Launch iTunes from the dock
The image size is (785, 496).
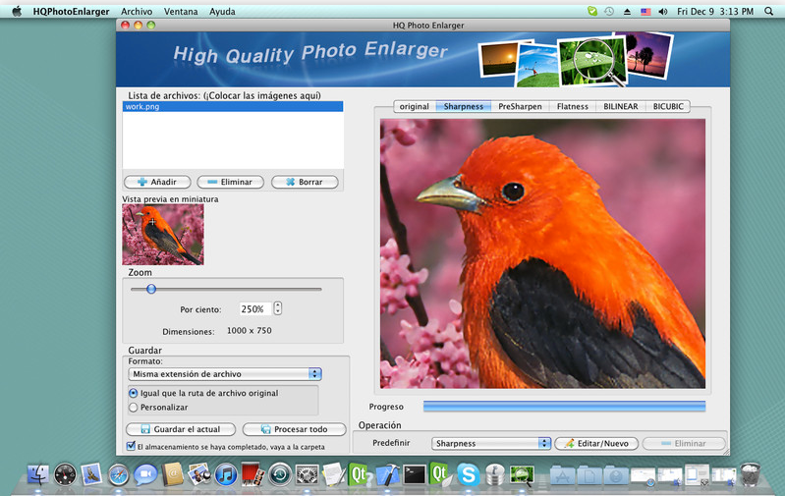226,474
